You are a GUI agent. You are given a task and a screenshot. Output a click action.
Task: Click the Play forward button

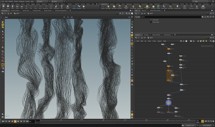[x=18, y=121]
